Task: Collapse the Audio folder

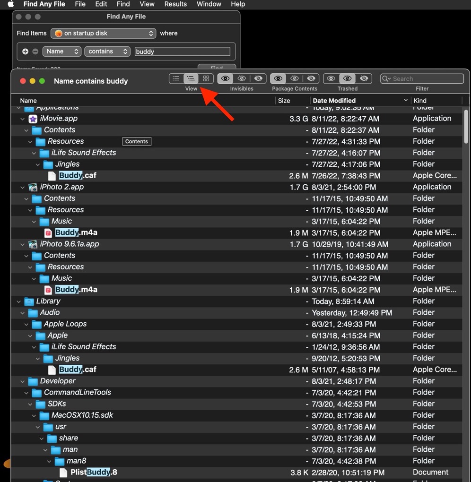Action: pos(22,313)
